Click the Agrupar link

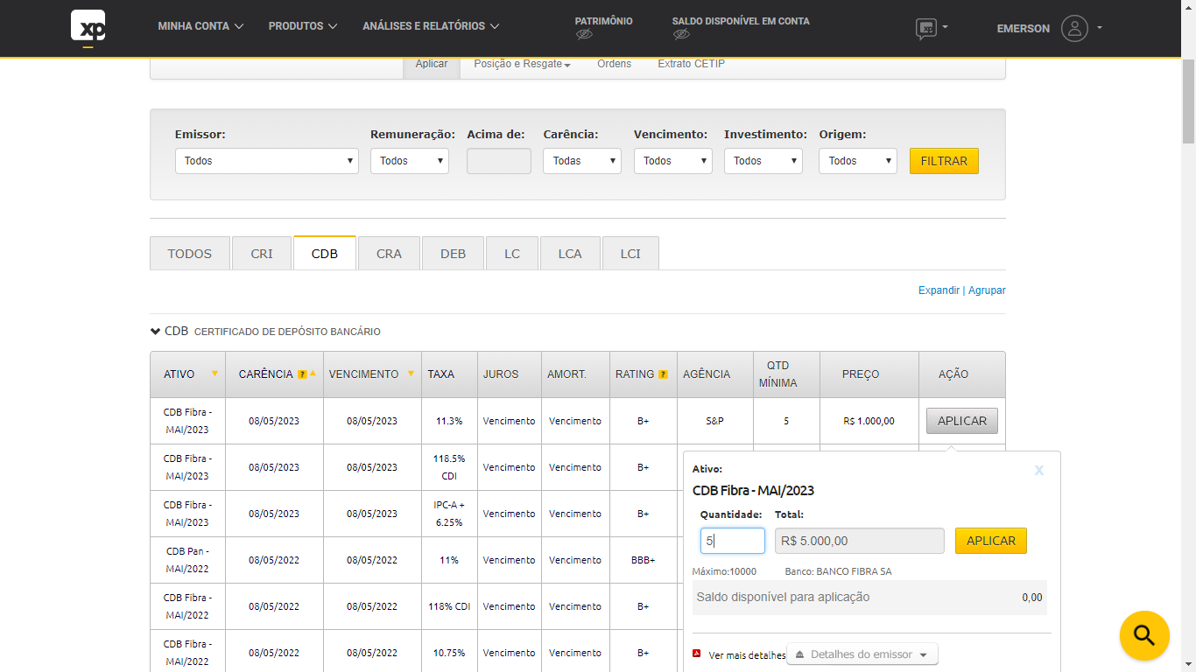click(987, 290)
